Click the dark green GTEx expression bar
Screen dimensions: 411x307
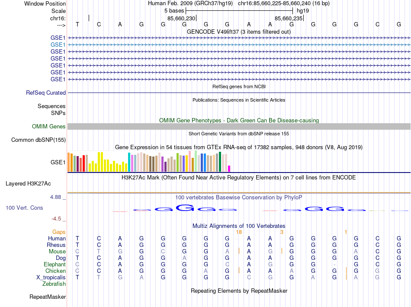220,162
